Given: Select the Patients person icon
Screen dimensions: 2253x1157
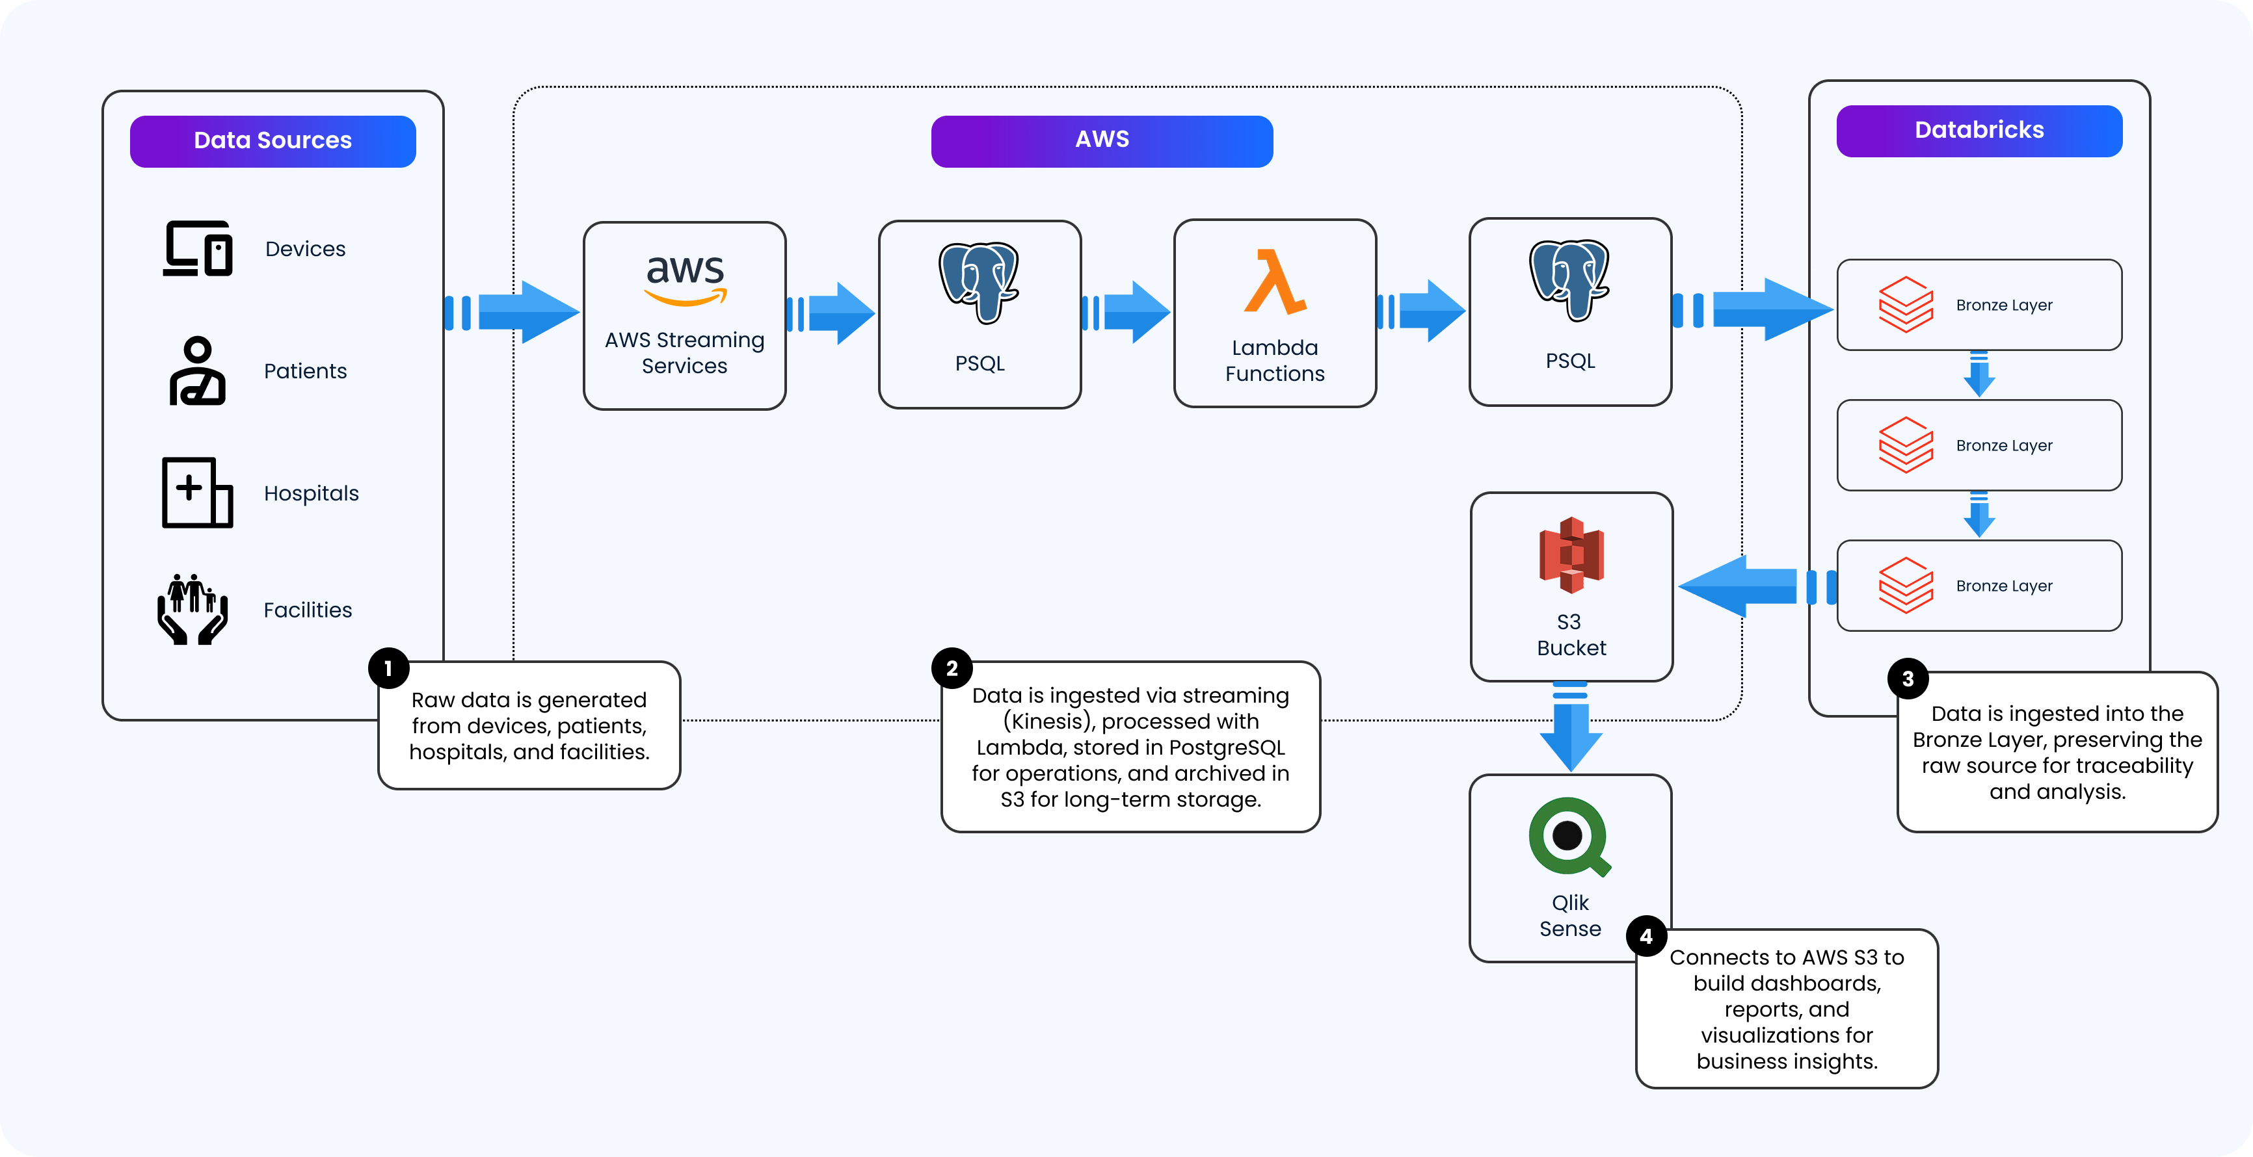Looking at the screenshot, I should point(198,370).
